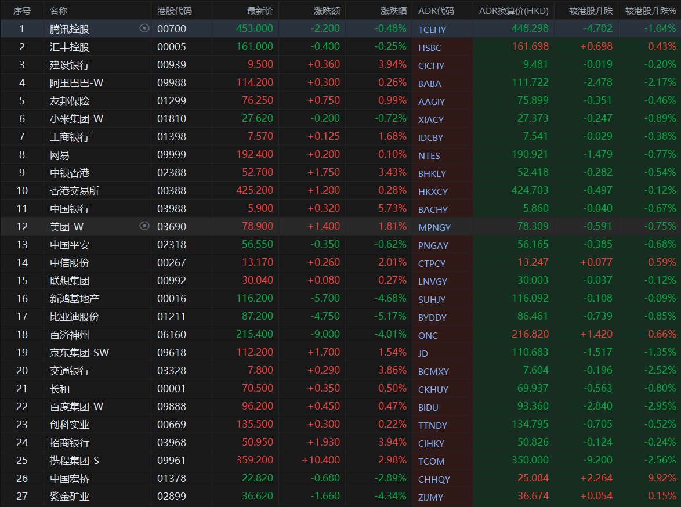Click ADR code TCEHY
Image resolution: width=681 pixels, height=507 pixels.
[x=432, y=30]
